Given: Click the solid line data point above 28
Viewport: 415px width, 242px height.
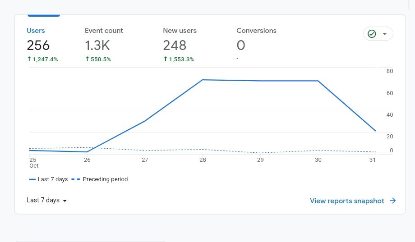Looking at the screenshot, I should (203, 80).
